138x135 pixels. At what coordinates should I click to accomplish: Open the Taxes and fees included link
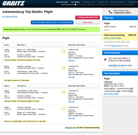tap(112, 38)
